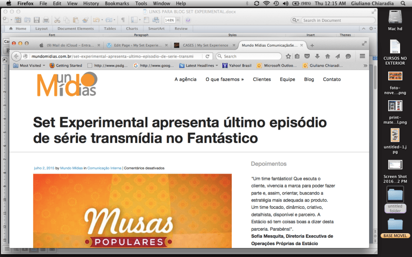Open the Pocket icon in Firefox toolbar
The height and width of the screenshot is (257, 412).
click(x=308, y=56)
